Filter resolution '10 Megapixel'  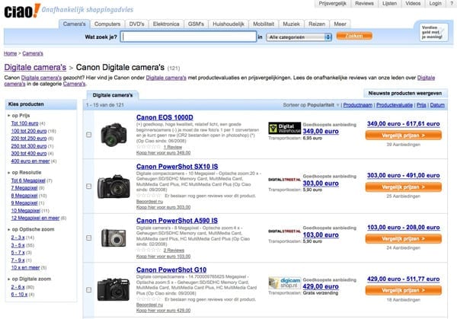[x=26, y=210]
